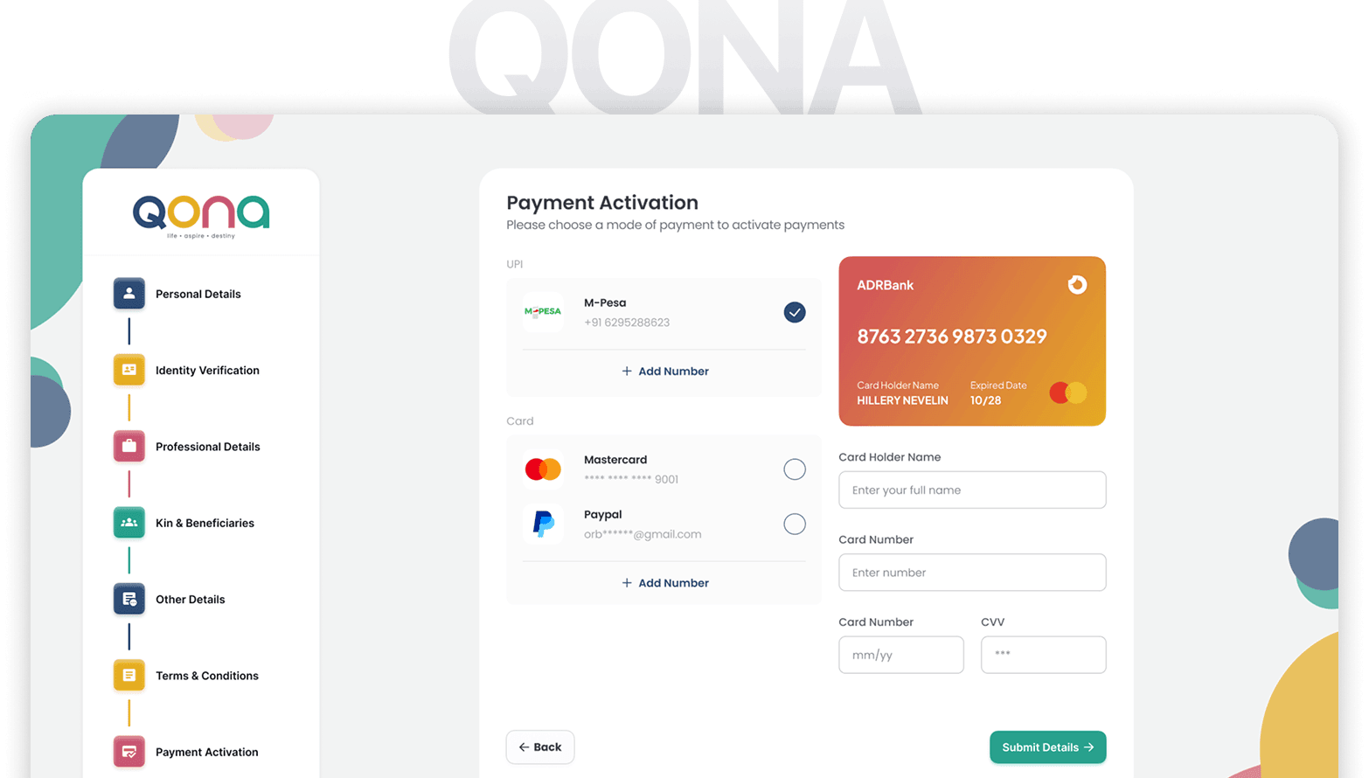
Task: Click the ADRBank card circular logo
Action: (1077, 285)
